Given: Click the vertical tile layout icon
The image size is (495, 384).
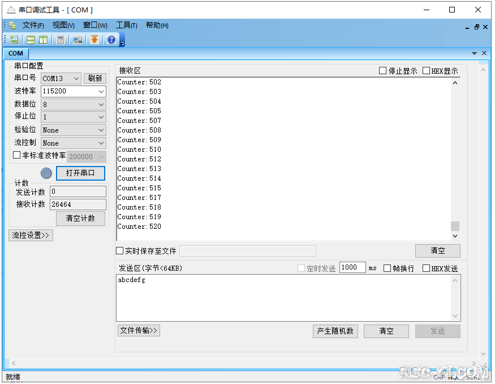Looking at the screenshot, I should (x=43, y=40).
